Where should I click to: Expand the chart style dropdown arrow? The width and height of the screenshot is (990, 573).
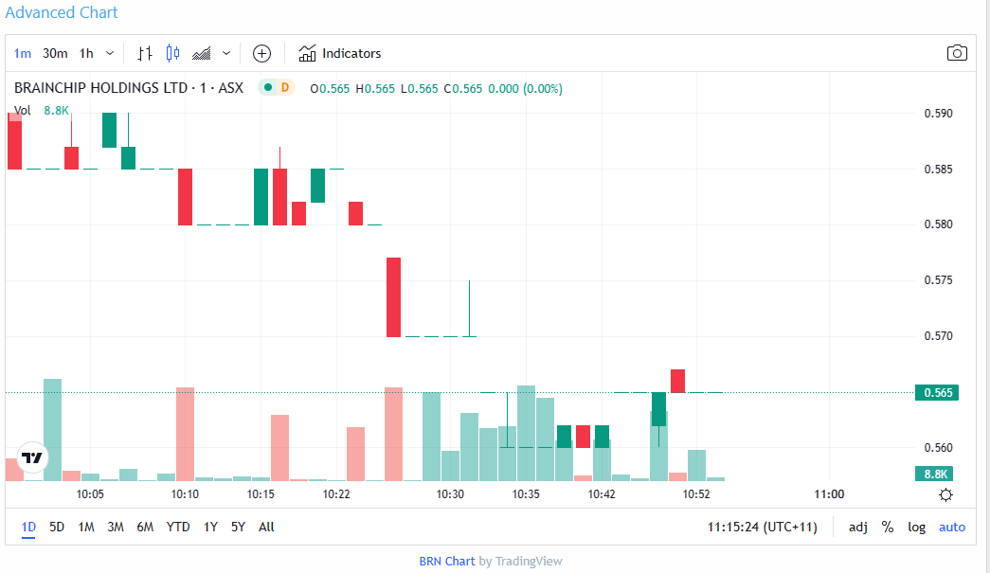(225, 53)
